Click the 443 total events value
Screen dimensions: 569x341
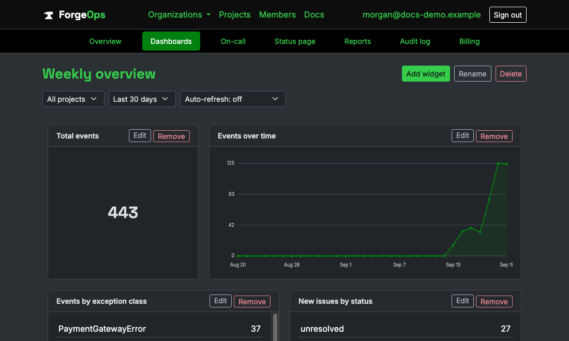coord(123,212)
